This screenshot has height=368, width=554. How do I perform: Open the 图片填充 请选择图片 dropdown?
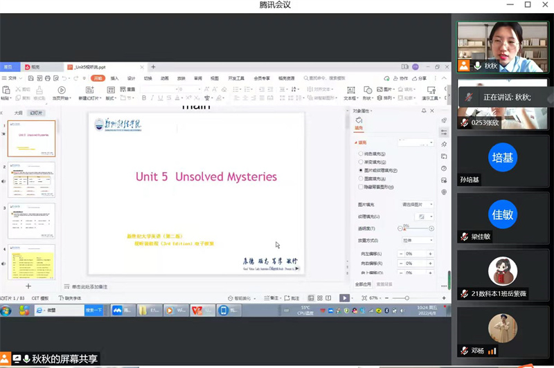(x=417, y=205)
